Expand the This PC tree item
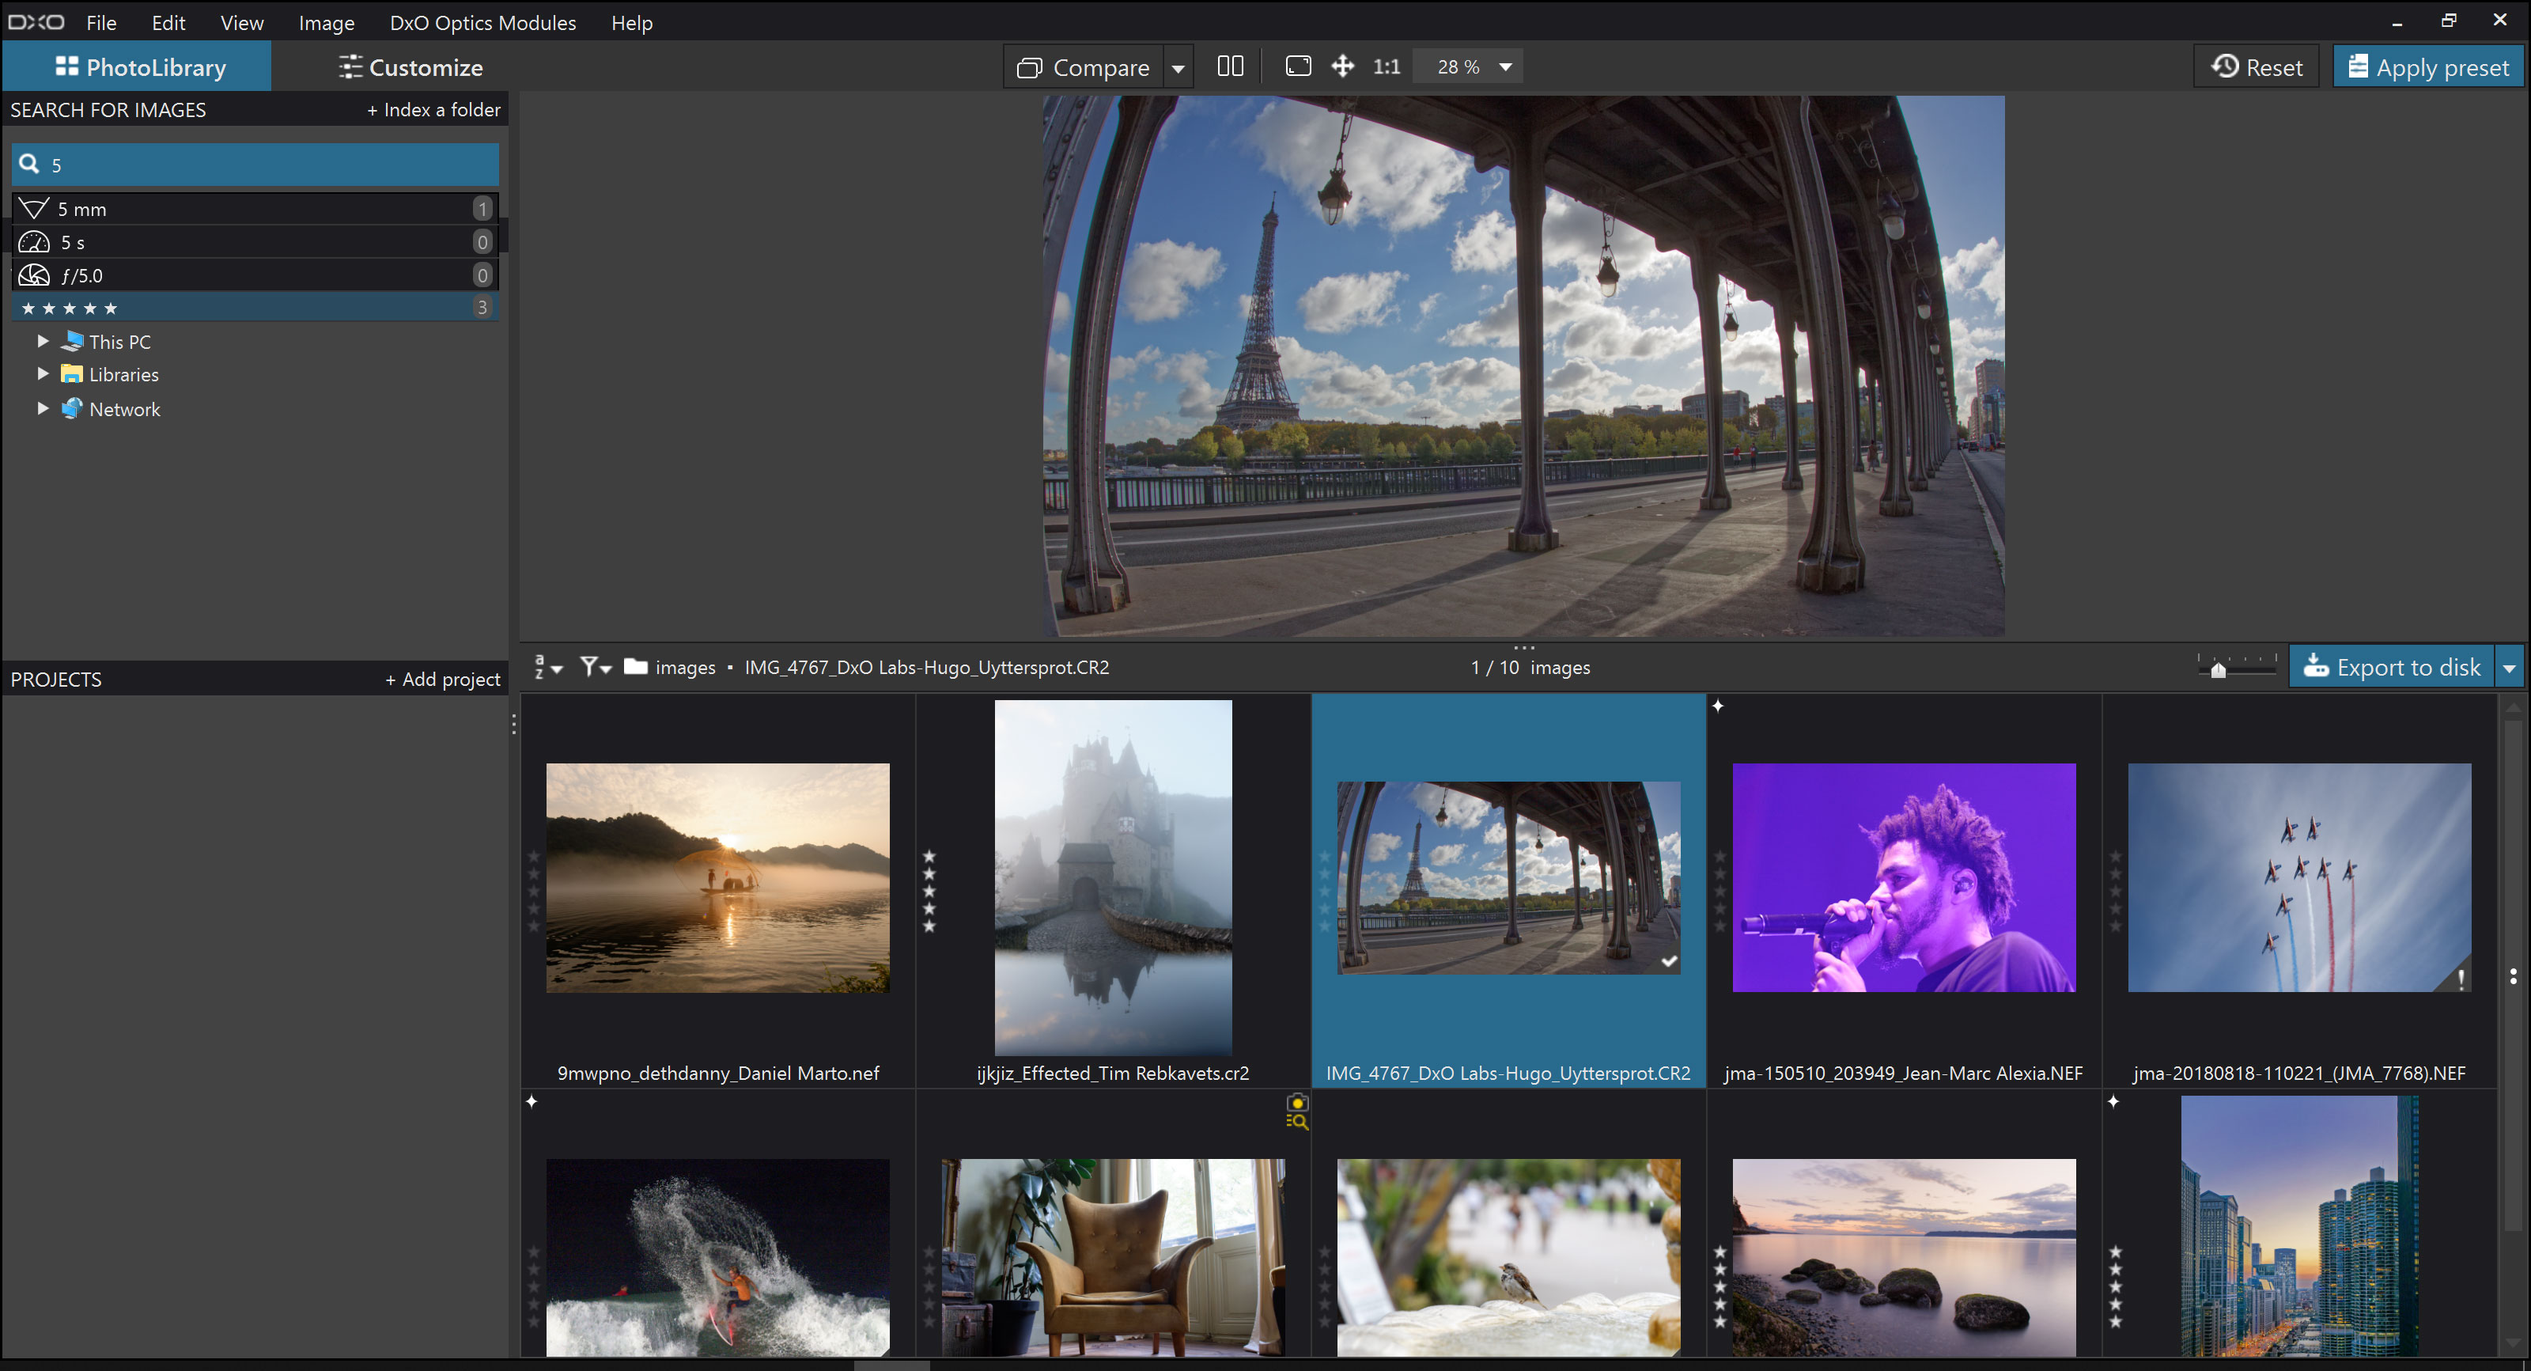The image size is (2531, 1371). point(42,339)
